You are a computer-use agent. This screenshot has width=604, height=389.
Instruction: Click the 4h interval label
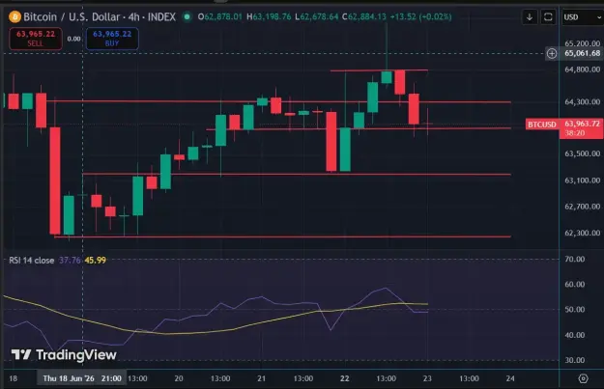(x=133, y=17)
